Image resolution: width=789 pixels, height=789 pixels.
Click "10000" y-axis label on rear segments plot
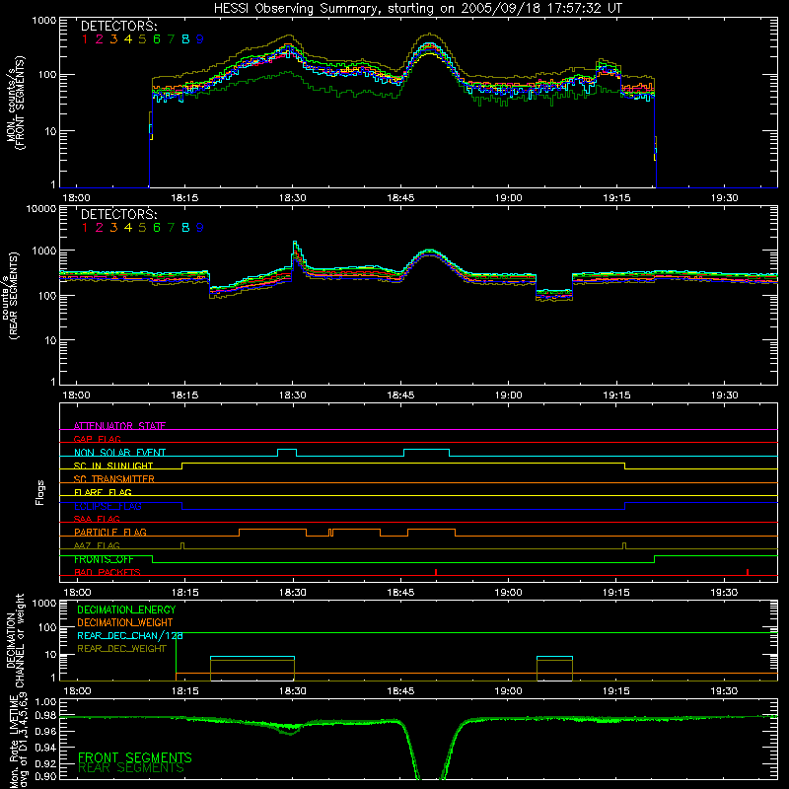41,209
